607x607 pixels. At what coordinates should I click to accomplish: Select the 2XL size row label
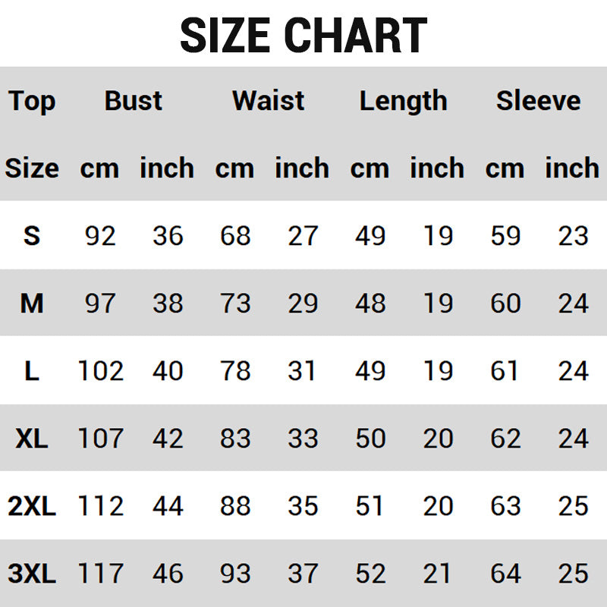coord(32,506)
